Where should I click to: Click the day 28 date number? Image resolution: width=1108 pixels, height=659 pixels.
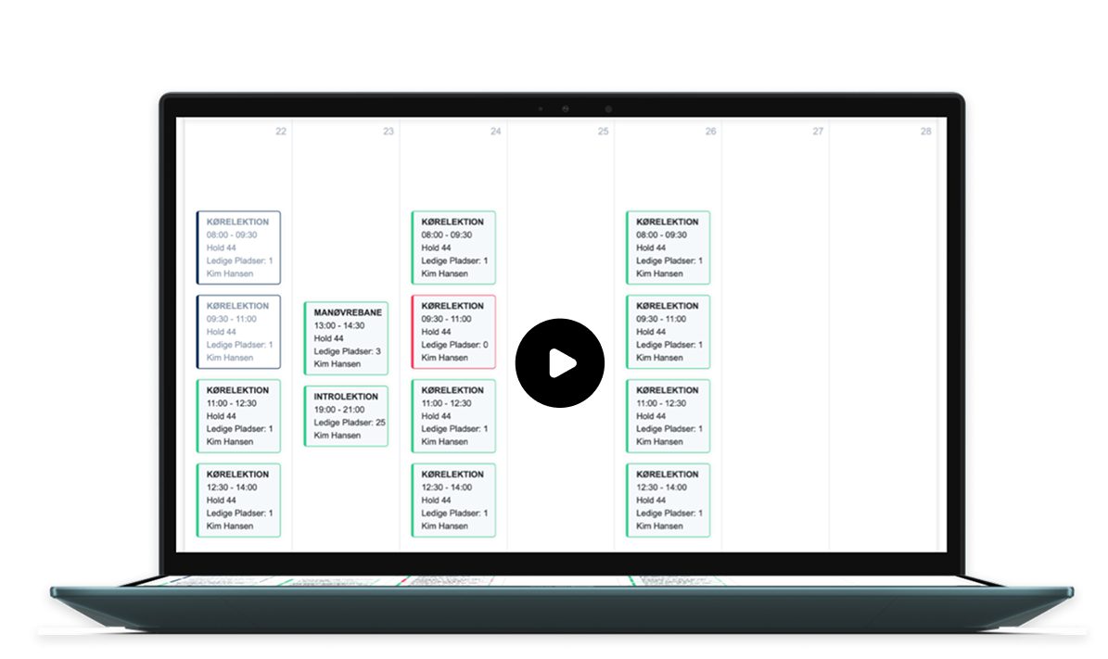click(x=925, y=132)
